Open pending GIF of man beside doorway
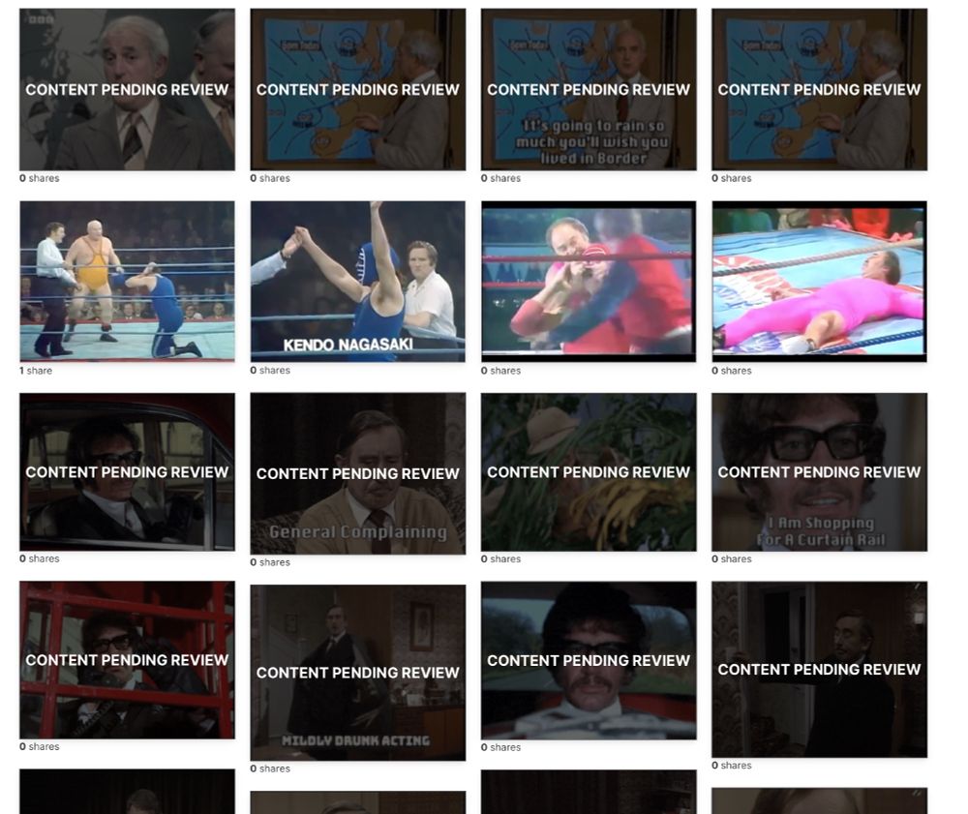The height and width of the screenshot is (814, 968). pos(819,670)
